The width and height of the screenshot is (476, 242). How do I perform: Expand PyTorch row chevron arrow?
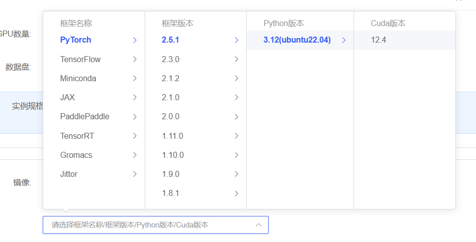point(135,40)
